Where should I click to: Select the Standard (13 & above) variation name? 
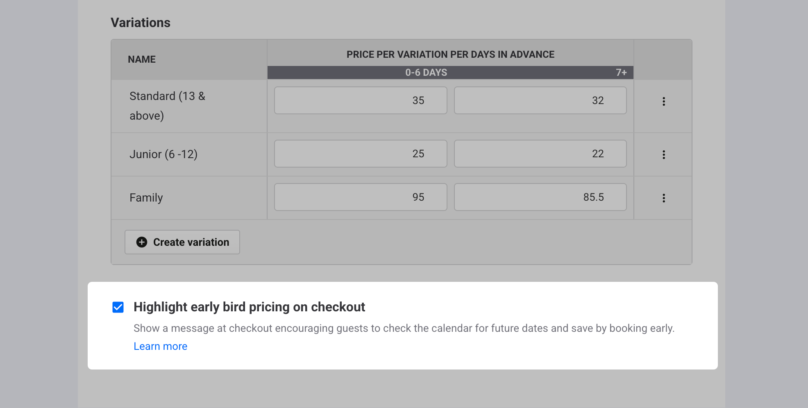pyautogui.click(x=167, y=106)
